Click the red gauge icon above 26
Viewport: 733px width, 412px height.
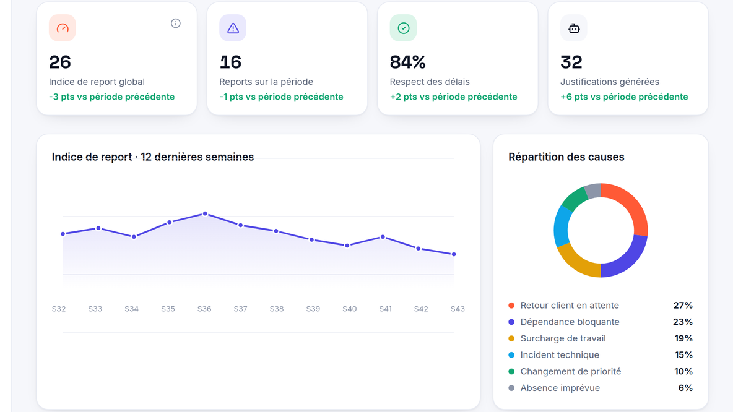tap(63, 28)
